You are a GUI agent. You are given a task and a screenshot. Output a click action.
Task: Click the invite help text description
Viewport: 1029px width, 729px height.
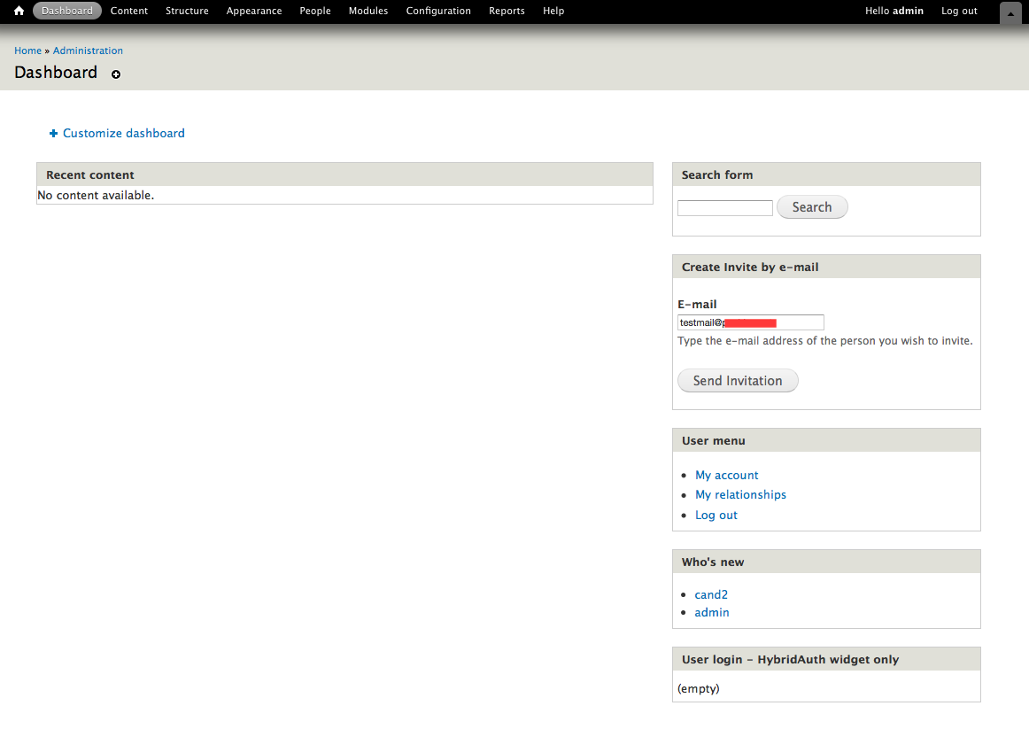click(x=825, y=340)
